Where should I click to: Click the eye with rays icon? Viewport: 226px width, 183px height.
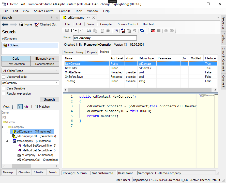172,31
